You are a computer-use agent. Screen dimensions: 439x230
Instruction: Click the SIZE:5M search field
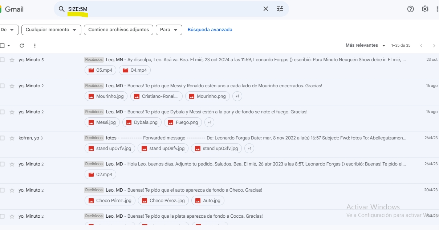pos(163,9)
